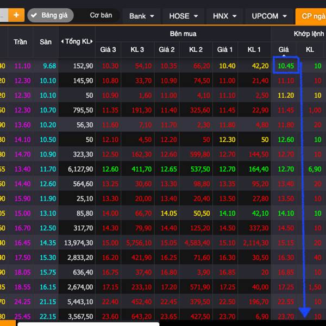
Task: Click the right arrow beside Tổng KL
Action: (x=92, y=42)
